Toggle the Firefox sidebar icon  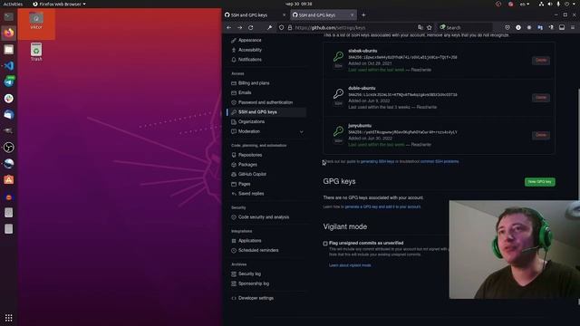tap(562, 28)
